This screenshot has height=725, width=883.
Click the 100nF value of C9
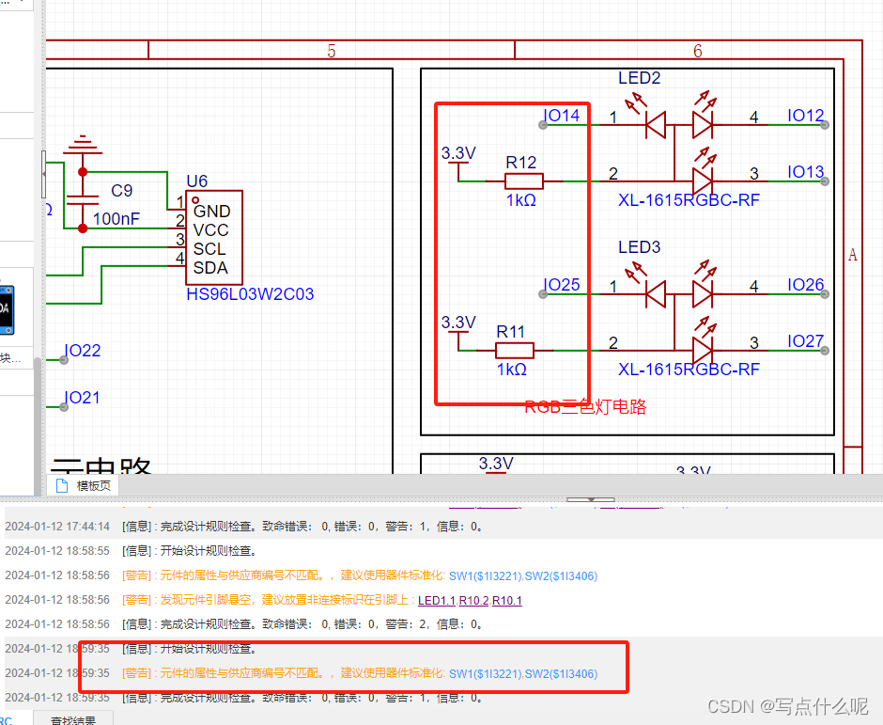(x=116, y=219)
